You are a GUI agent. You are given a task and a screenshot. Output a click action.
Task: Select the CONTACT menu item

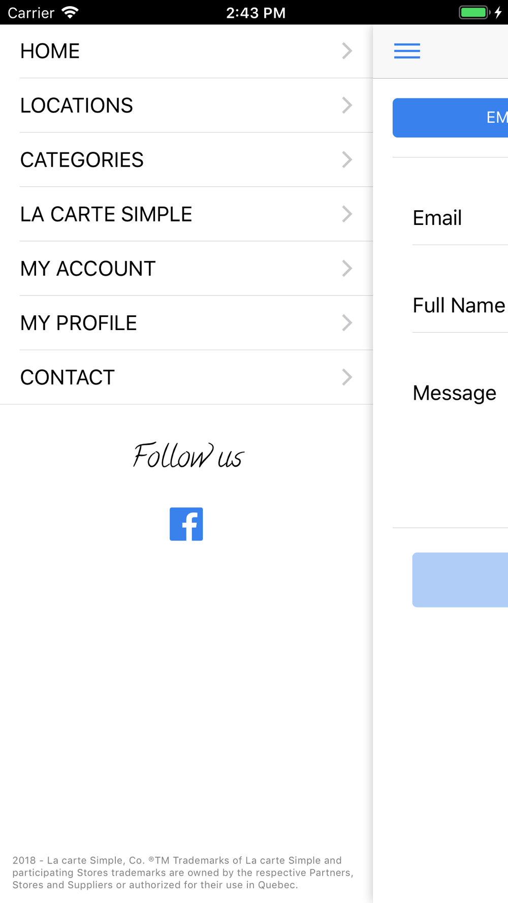[186, 377]
